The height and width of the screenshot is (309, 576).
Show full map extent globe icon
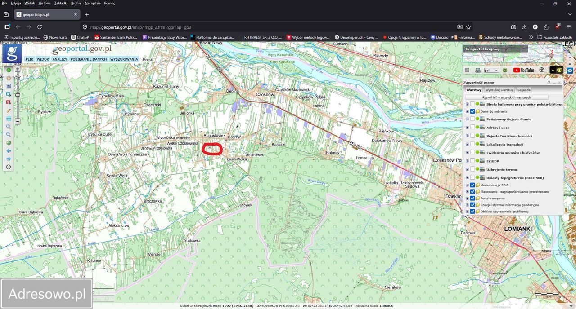click(9, 143)
